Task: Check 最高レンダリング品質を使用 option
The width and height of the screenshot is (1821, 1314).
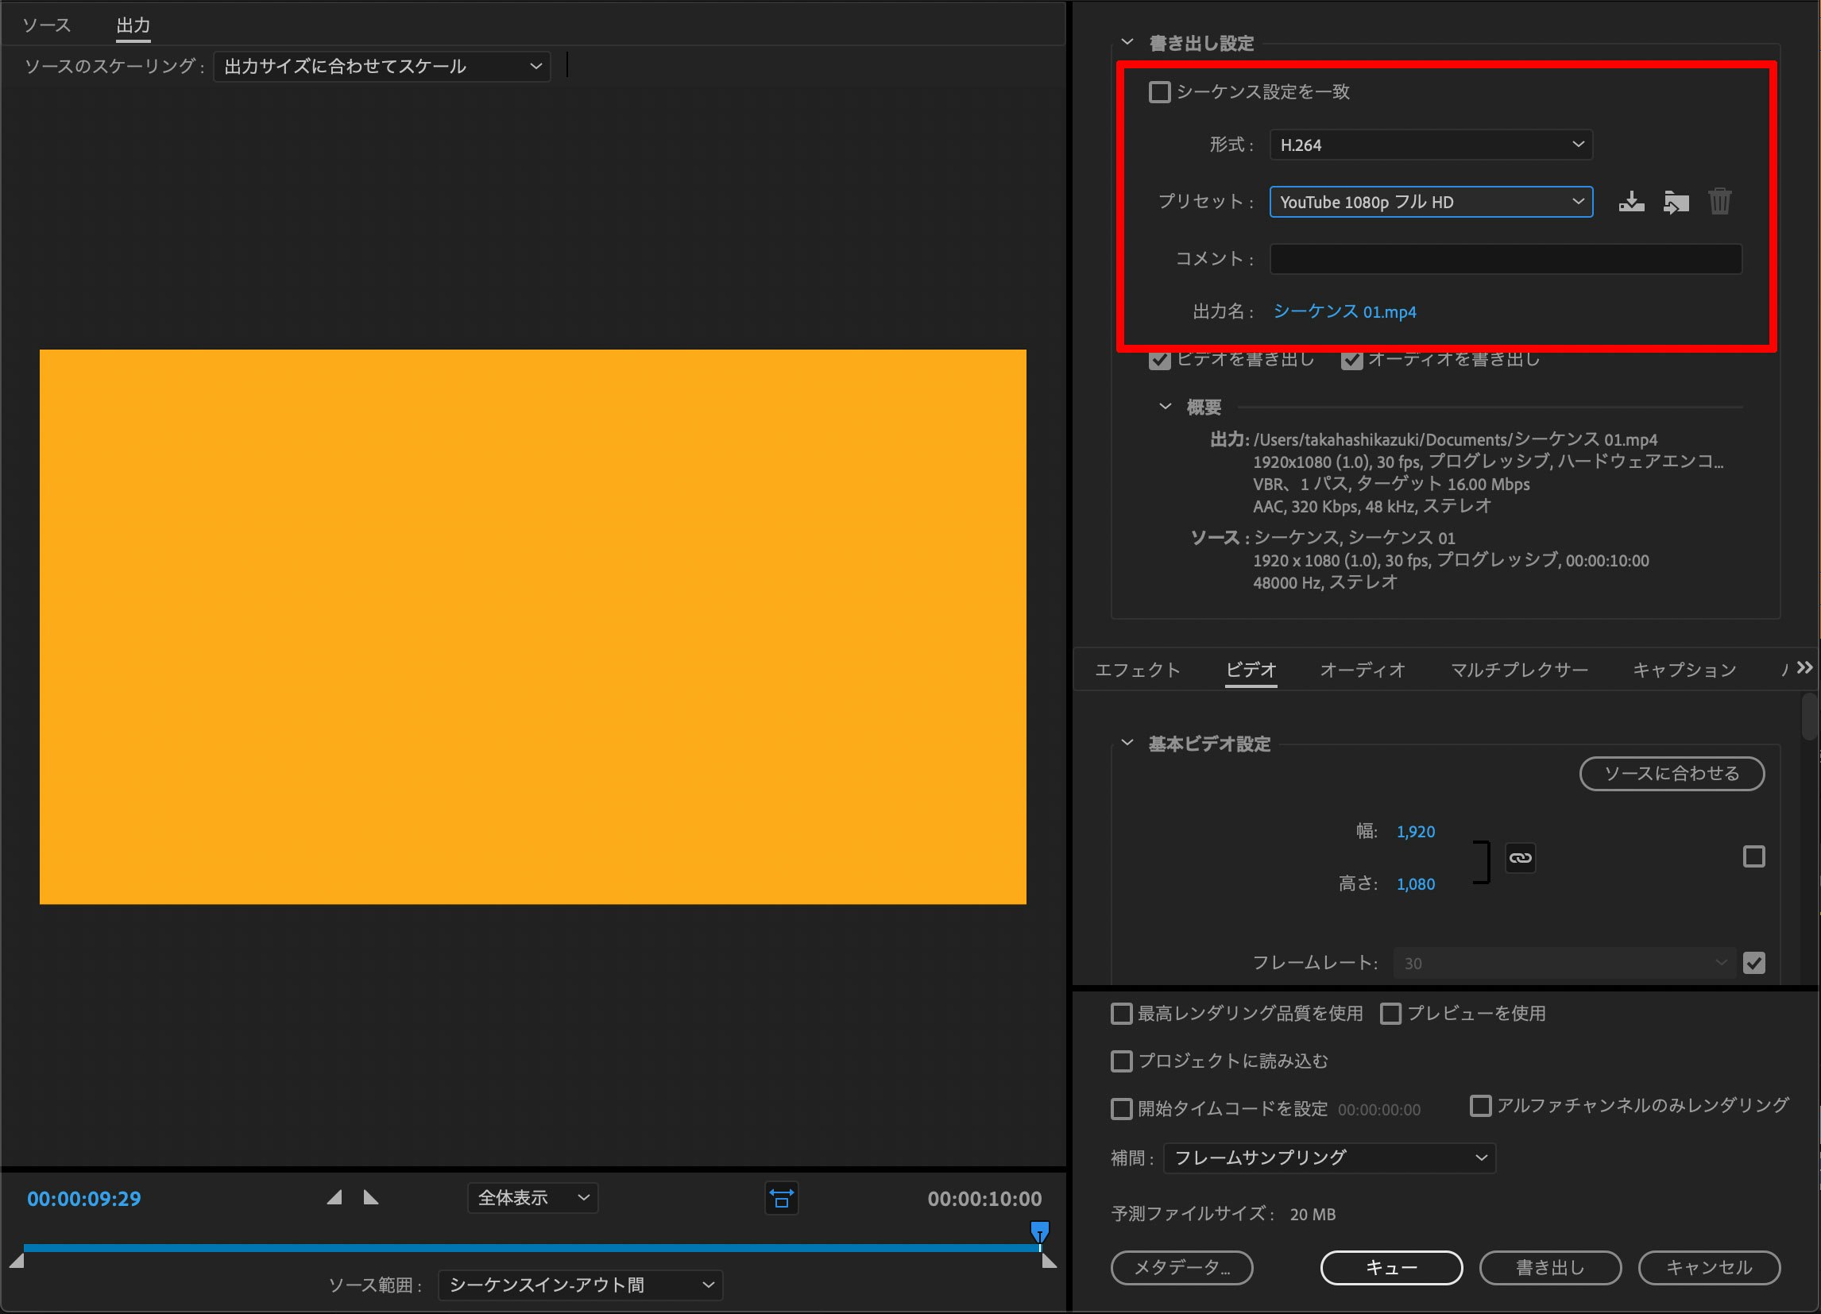Action: pyautogui.click(x=1122, y=1014)
